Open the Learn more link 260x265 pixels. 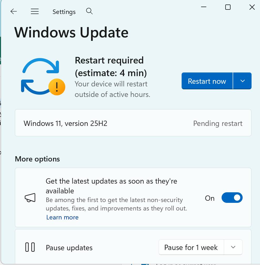(x=62, y=217)
